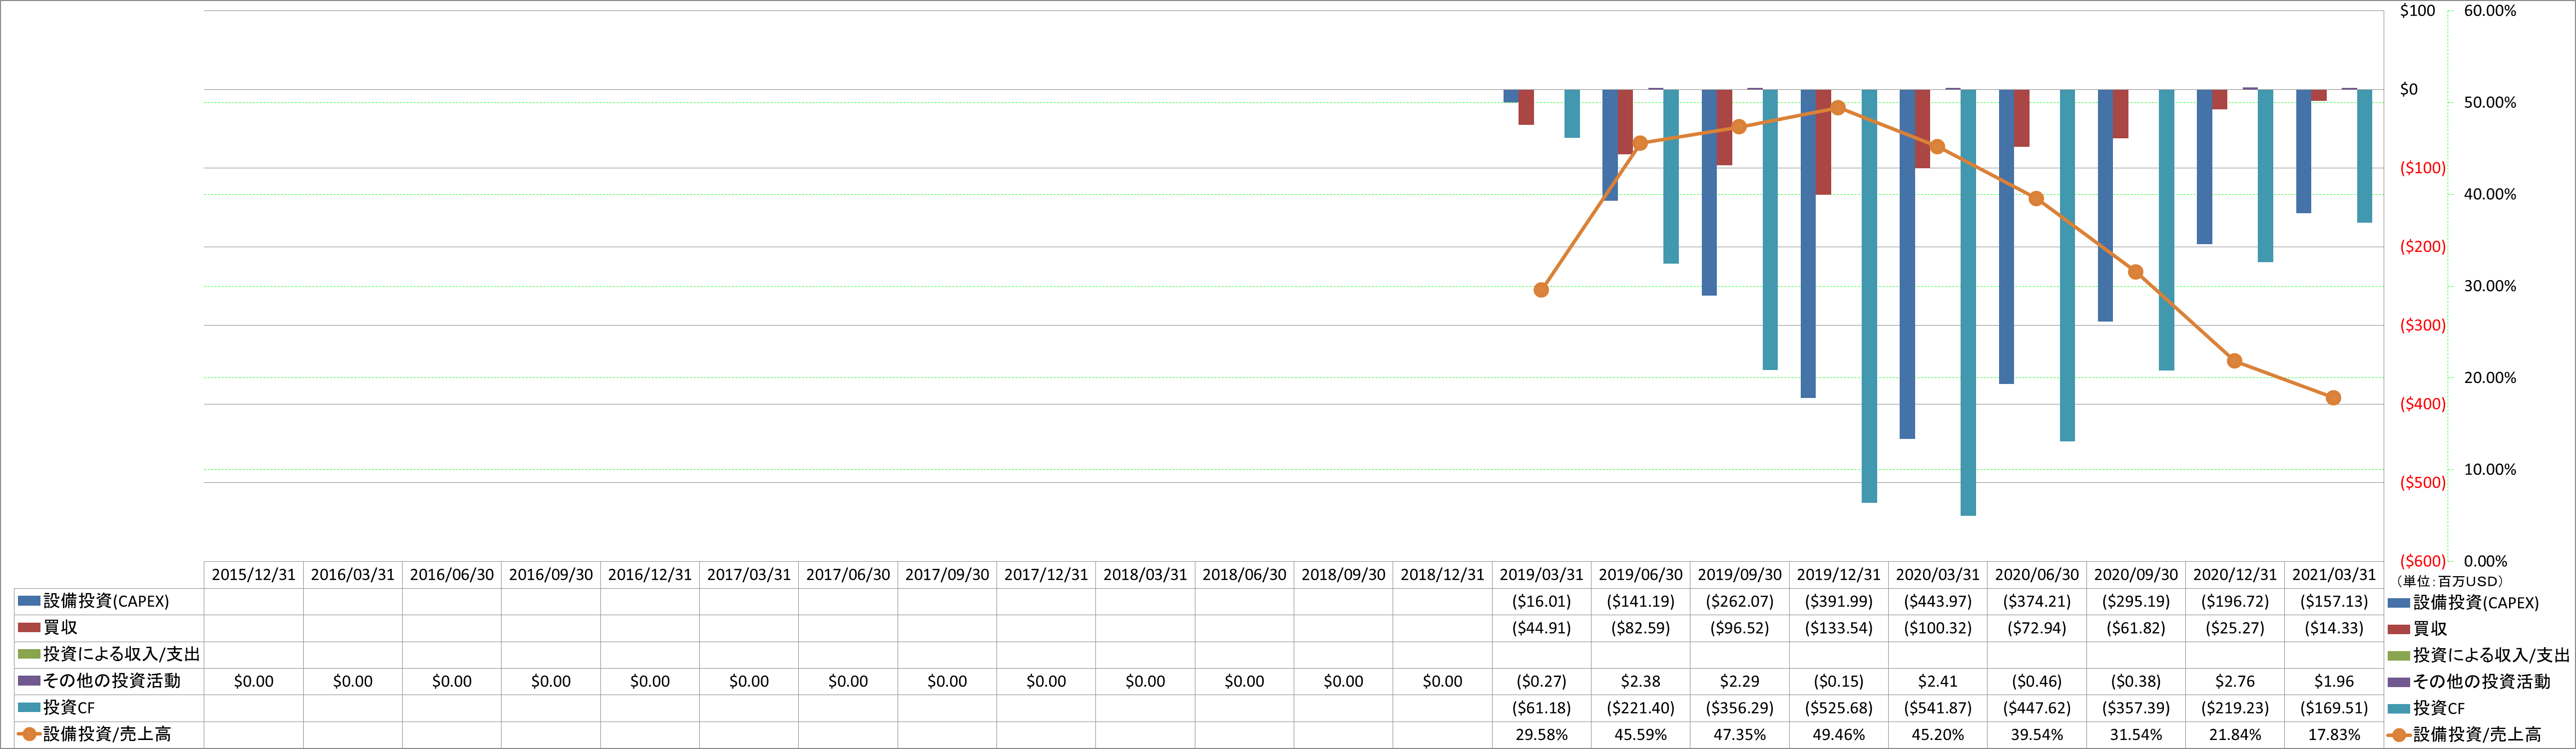
Task: Select the CAPEX value ($16.01) cell
Action: [1541, 602]
